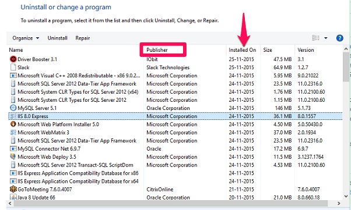This screenshot has height=210, width=351.
Task: Select IIS Express Application Compatibility Database for x64
Action: (78, 181)
